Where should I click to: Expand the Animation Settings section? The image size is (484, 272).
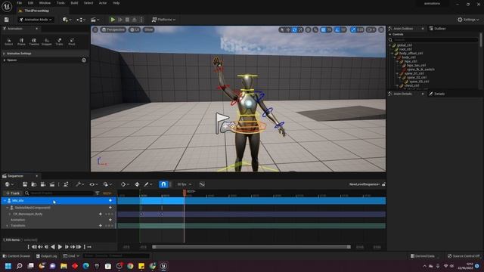coord(4,54)
